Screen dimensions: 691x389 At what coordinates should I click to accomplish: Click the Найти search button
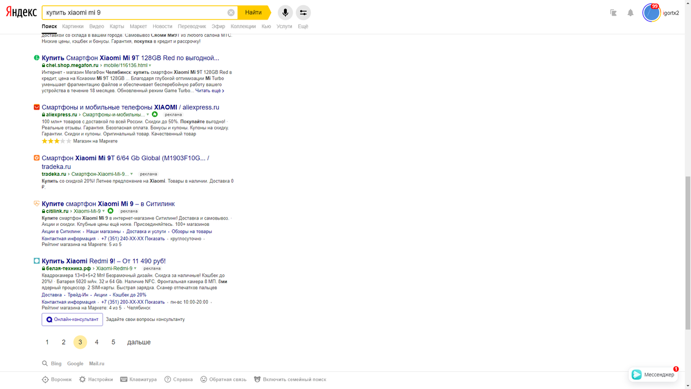(253, 13)
